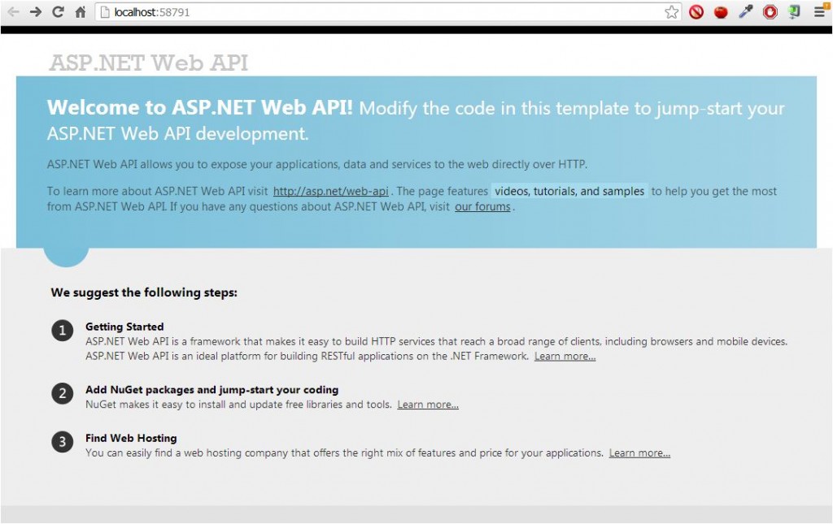Image resolution: width=833 pixels, height=524 pixels.
Task: Select 'Add NuGet packages and jump-start your coding' title
Action: pos(212,390)
